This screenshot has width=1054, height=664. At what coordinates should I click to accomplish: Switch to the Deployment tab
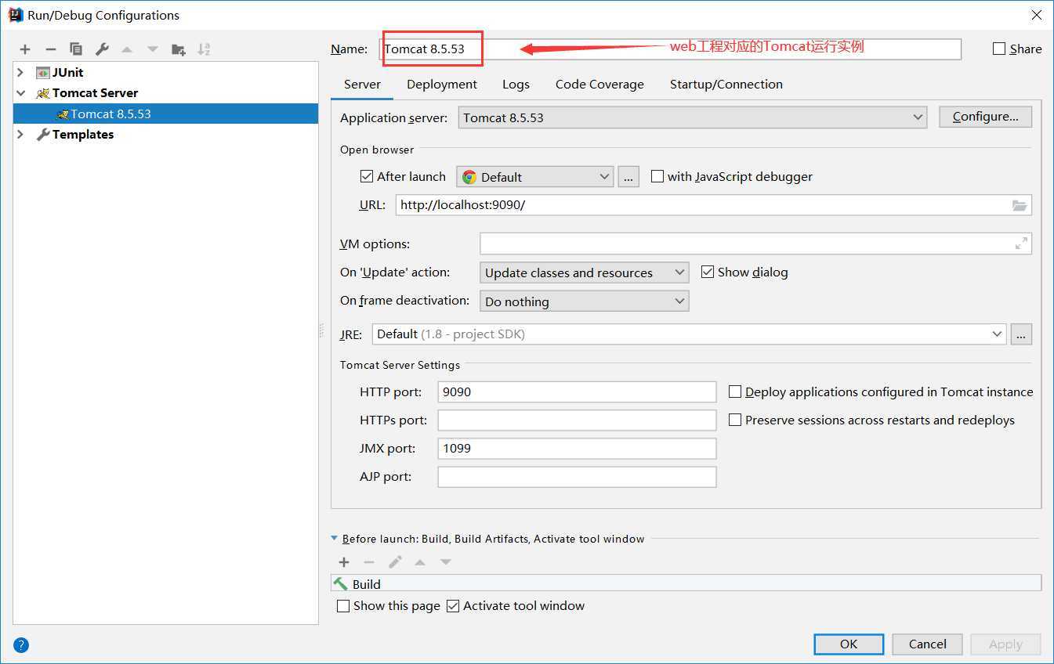pos(442,85)
